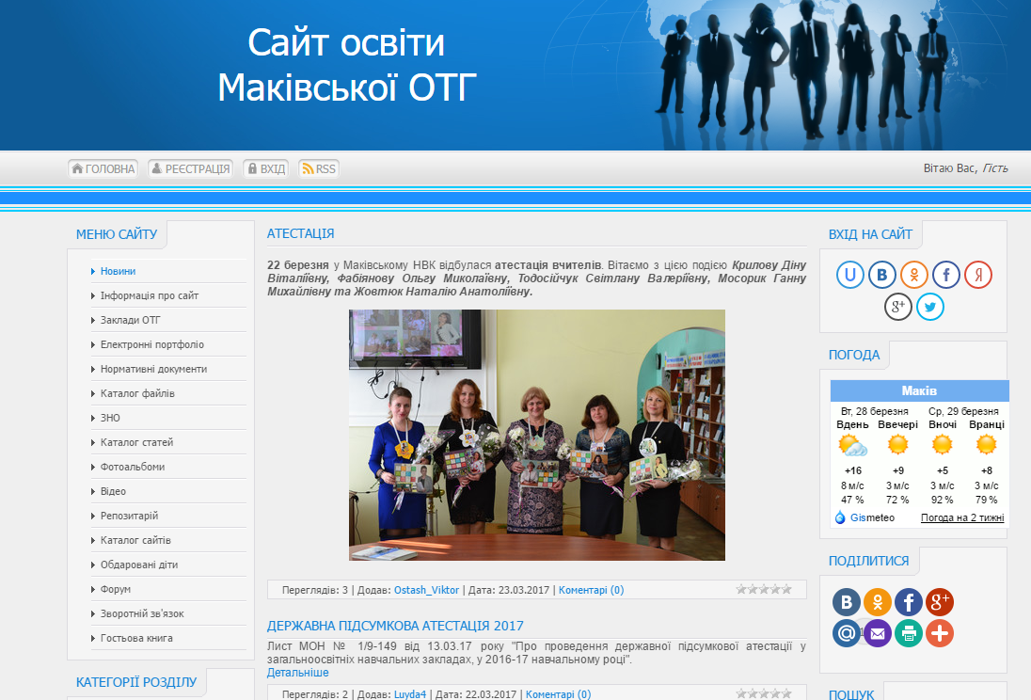
Task: Log in with uID icon
Action: (850, 275)
